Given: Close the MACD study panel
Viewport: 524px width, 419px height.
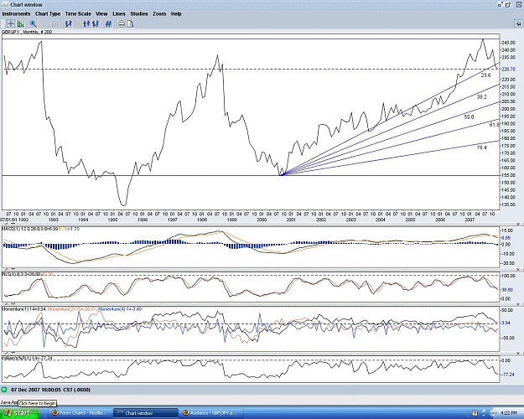Looking at the screenshot, I should (519, 224).
